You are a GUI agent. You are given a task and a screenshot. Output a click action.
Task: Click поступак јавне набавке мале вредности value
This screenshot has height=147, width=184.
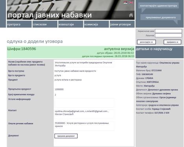click(x=75, y=71)
